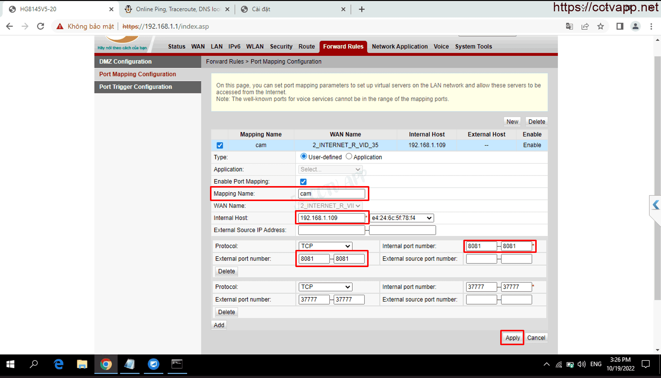This screenshot has width=661, height=378.
Task: Go to Port Trigger Configuration
Action: (135, 87)
